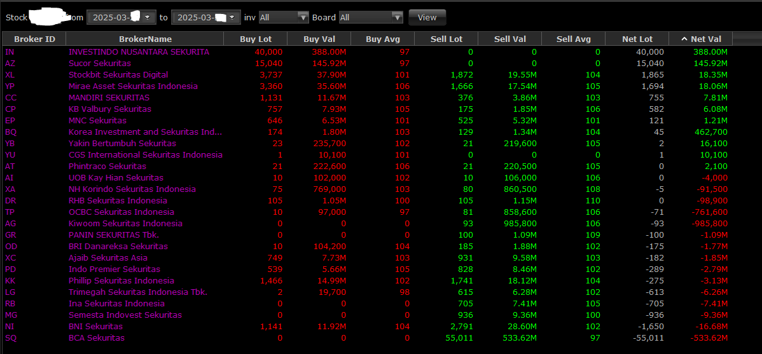Select Mirae Asset Sekuritas Indonesia row

[368, 86]
